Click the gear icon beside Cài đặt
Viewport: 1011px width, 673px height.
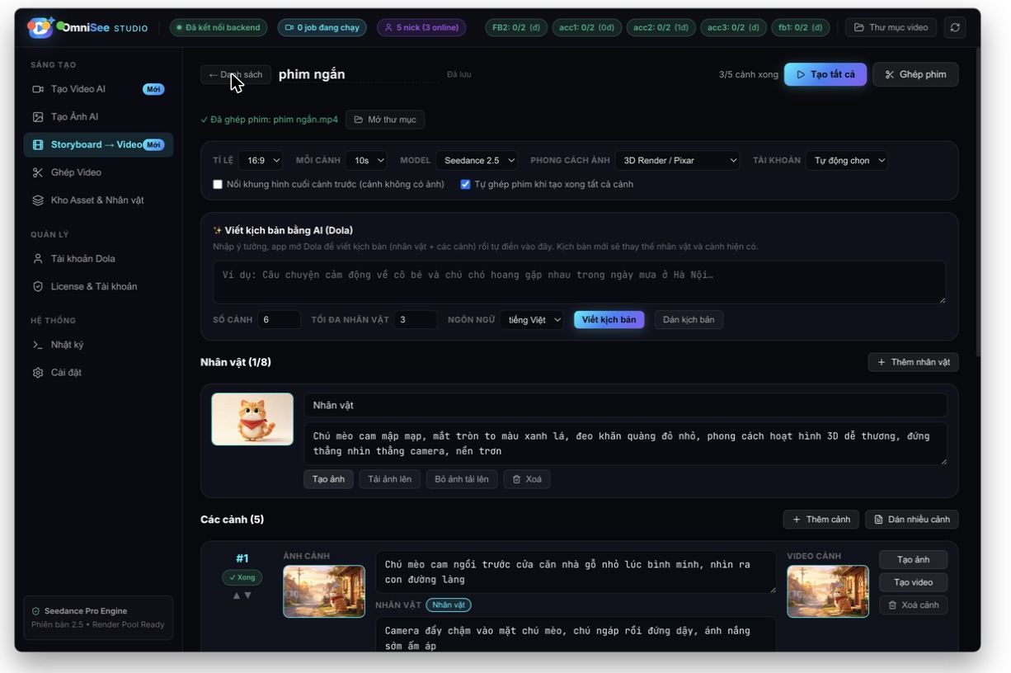click(x=38, y=373)
